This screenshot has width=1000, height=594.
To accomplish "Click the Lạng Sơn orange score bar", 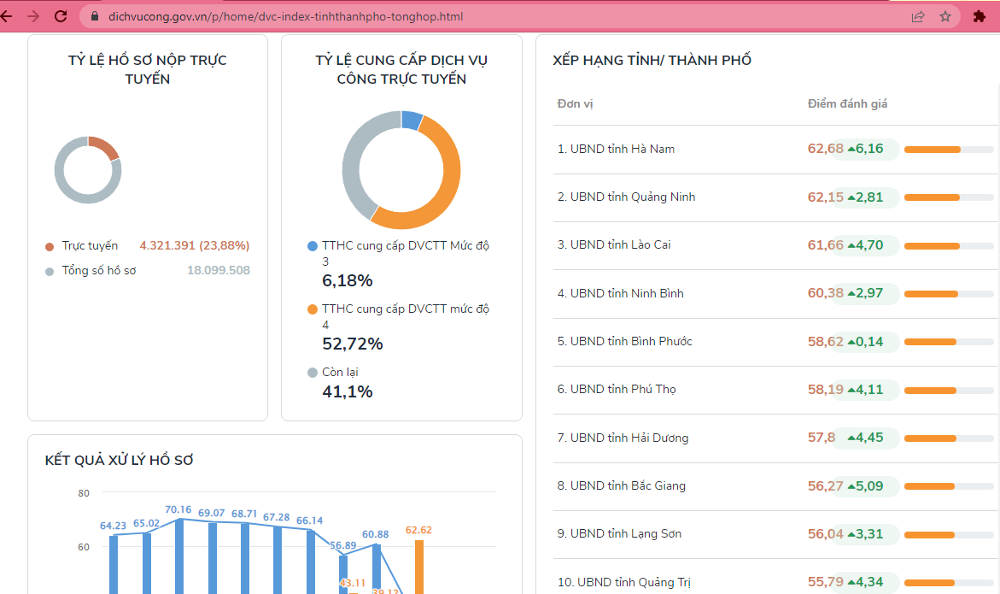I will (x=929, y=535).
